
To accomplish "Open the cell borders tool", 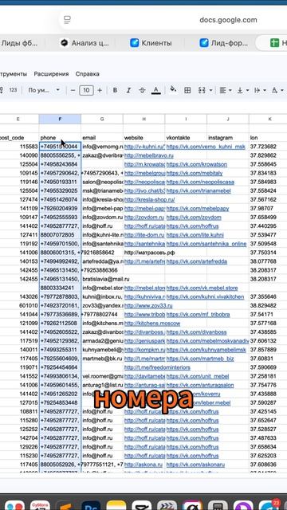I will coord(187,90).
